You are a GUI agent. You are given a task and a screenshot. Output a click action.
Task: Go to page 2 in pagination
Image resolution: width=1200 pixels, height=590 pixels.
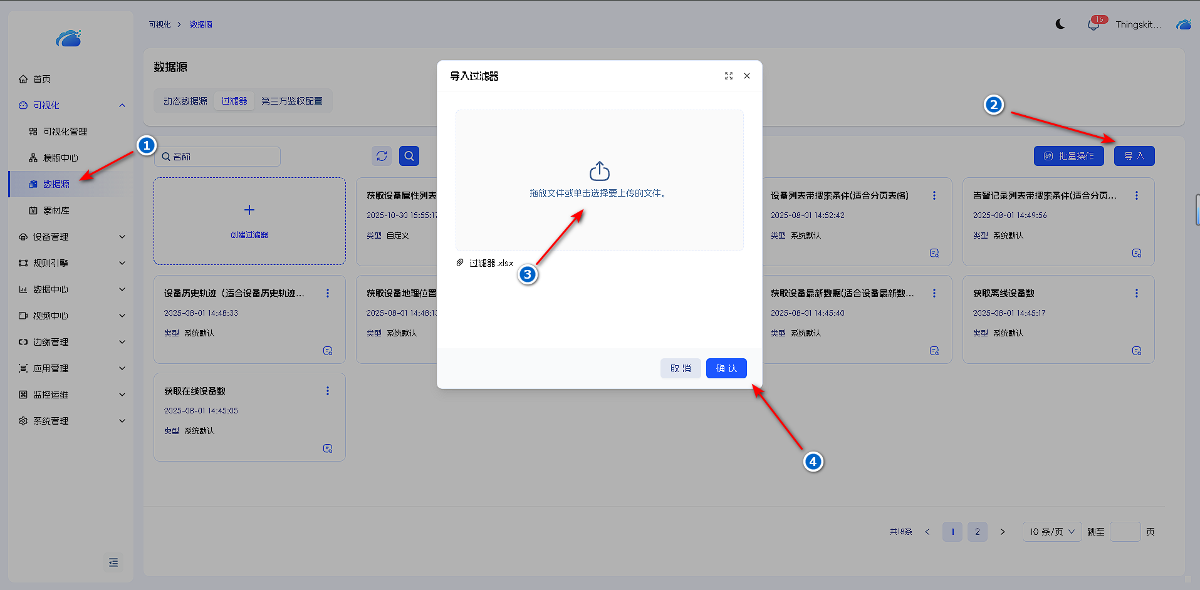977,532
